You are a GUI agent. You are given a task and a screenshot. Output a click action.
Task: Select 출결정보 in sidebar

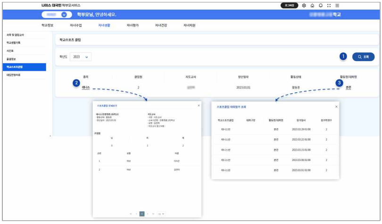[24, 59]
